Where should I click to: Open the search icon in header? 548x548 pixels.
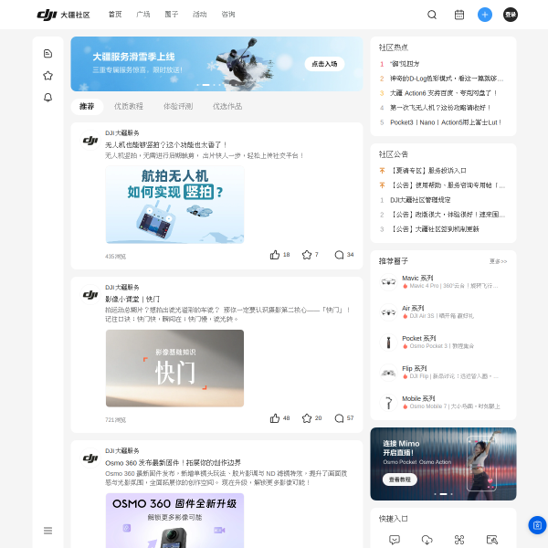432,15
